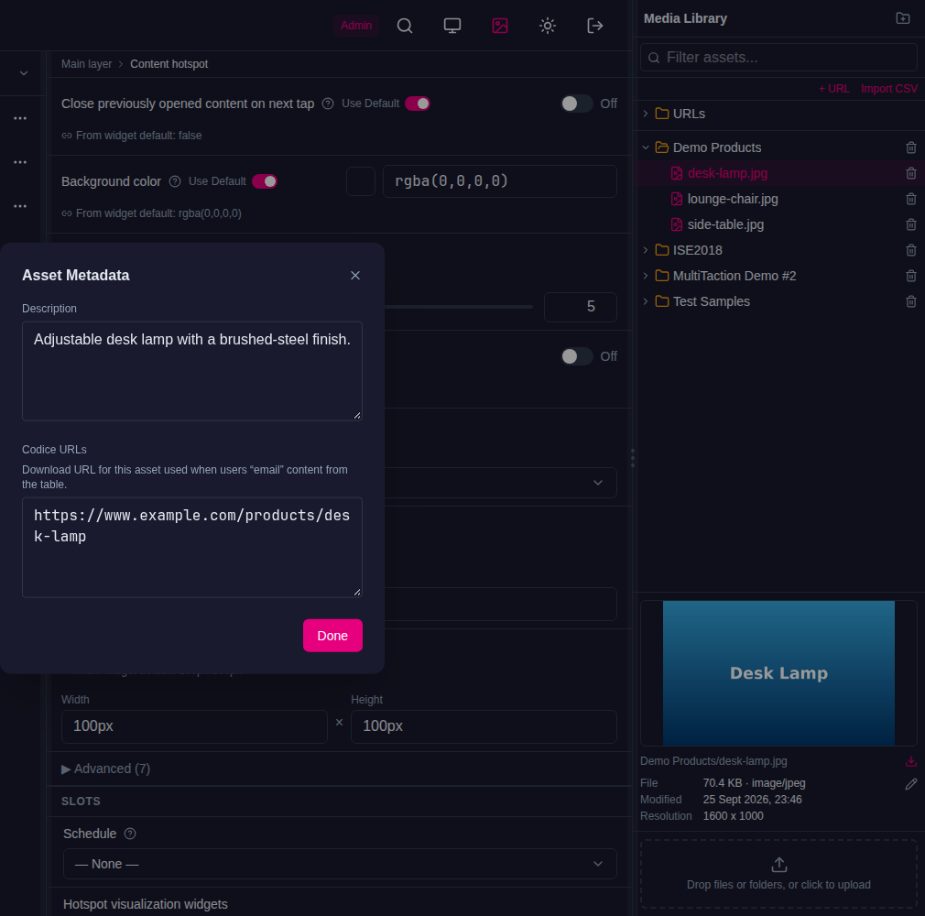
Task: Click the logout icon
Action: (594, 26)
